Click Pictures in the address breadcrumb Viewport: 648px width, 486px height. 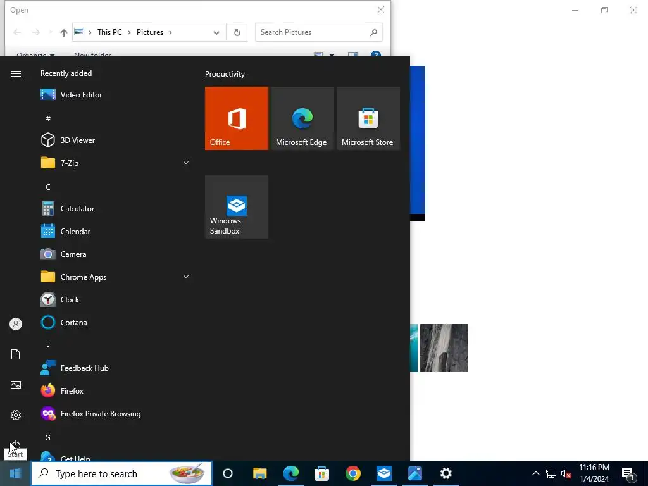150,32
